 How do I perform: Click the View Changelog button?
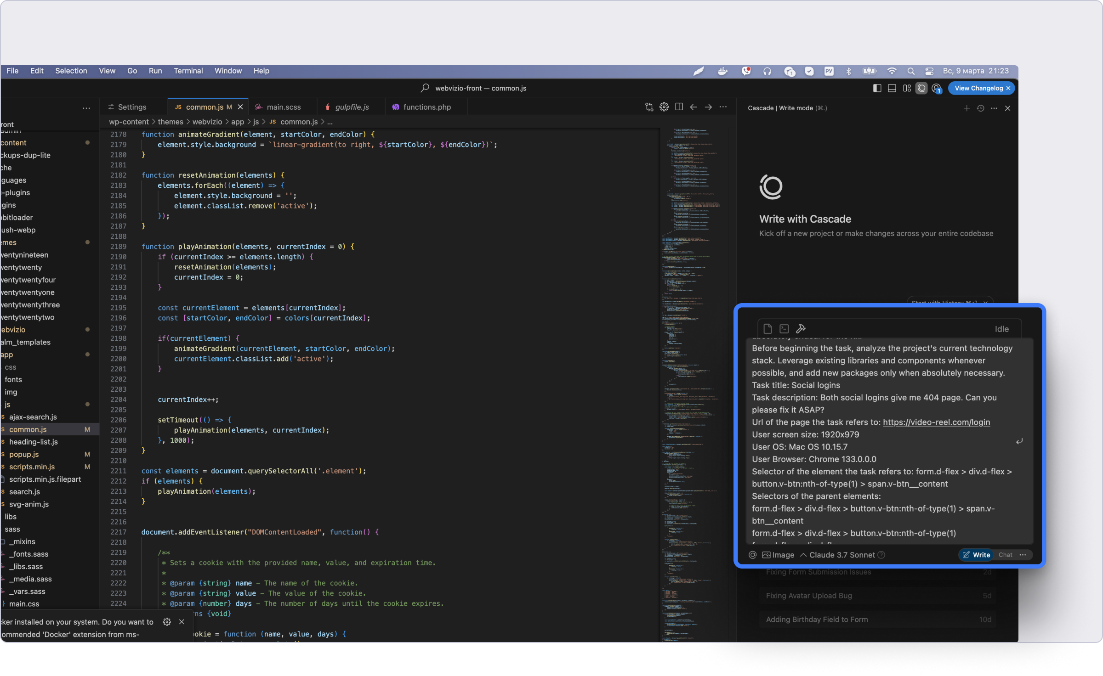[978, 88]
